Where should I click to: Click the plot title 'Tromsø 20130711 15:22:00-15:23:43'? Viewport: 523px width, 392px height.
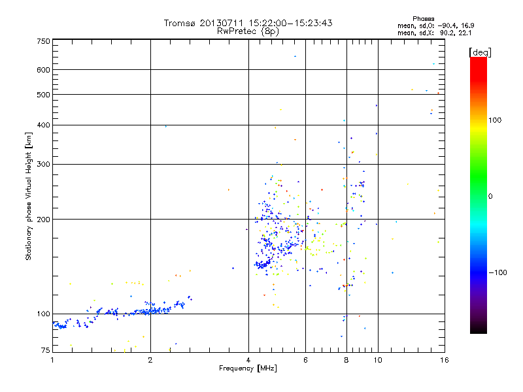248,23
